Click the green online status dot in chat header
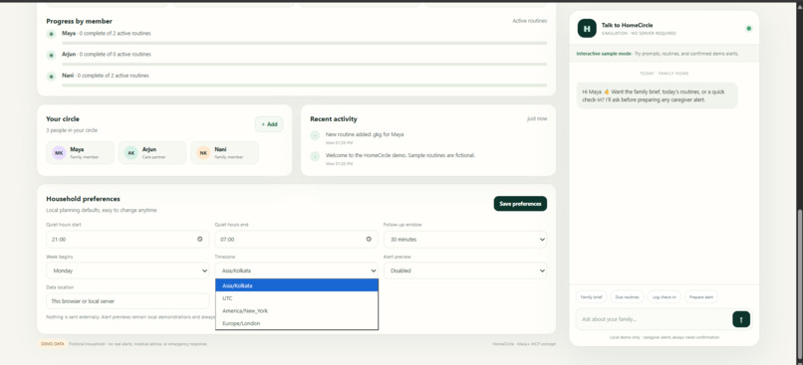 pyautogui.click(x=749, y=29)
